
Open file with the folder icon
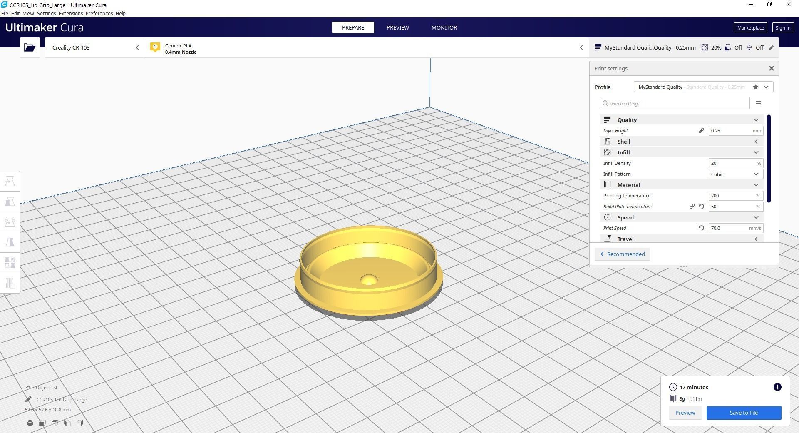pyautogui.click(x=30, y=47)
